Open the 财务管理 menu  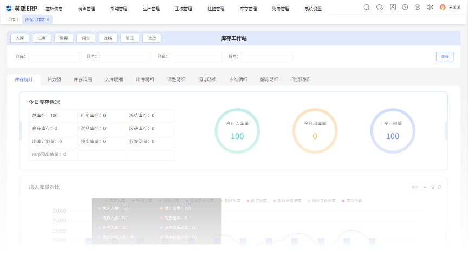point(281,9)
